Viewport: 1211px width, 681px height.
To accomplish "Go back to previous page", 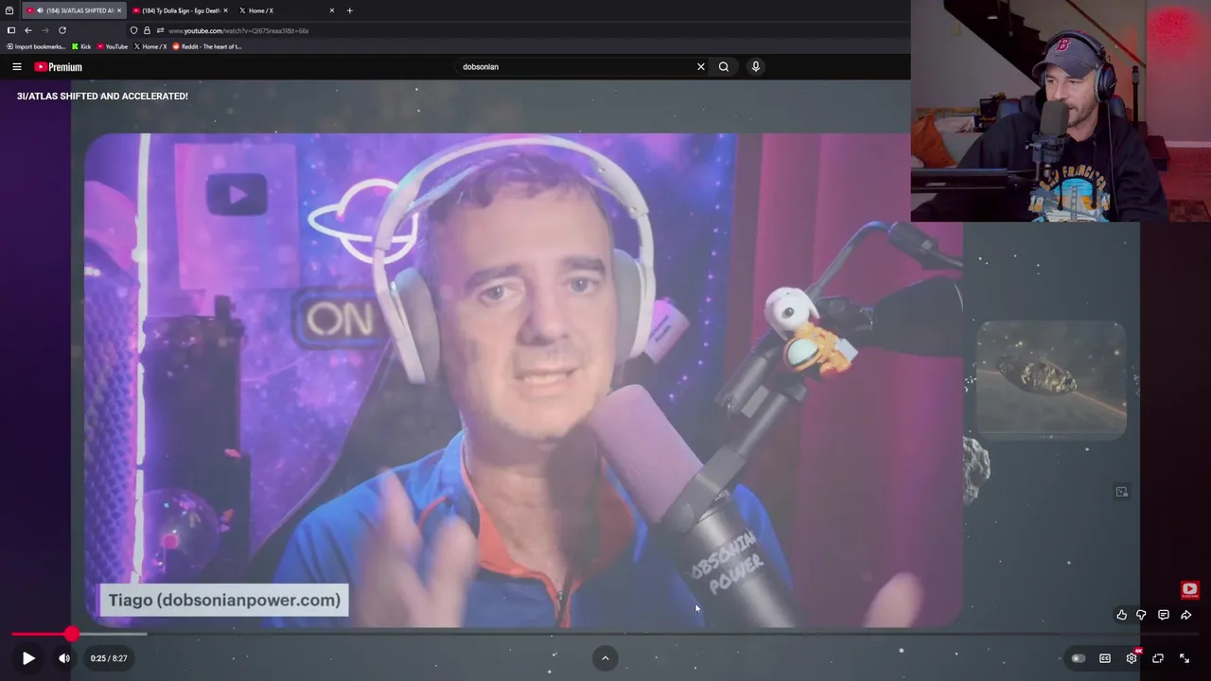I will click(x=28, y=30).
